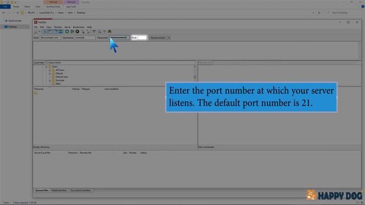Open App Tools tab in Explorer ribbon

(71, 6)
